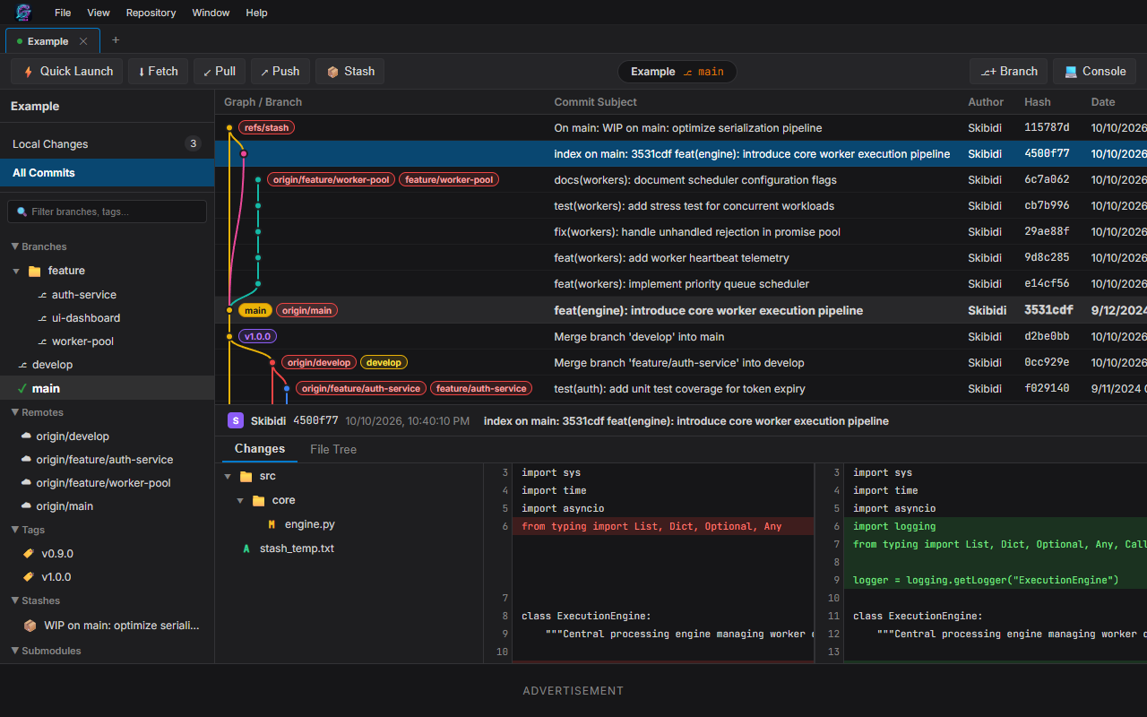Viewport: 1147px width, 717px height.
Task: Collapse the Stashes section
Action: pos(15,600)
